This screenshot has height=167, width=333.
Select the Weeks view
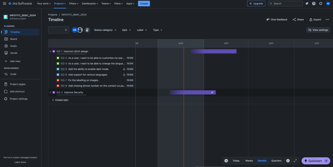(249, 161)
